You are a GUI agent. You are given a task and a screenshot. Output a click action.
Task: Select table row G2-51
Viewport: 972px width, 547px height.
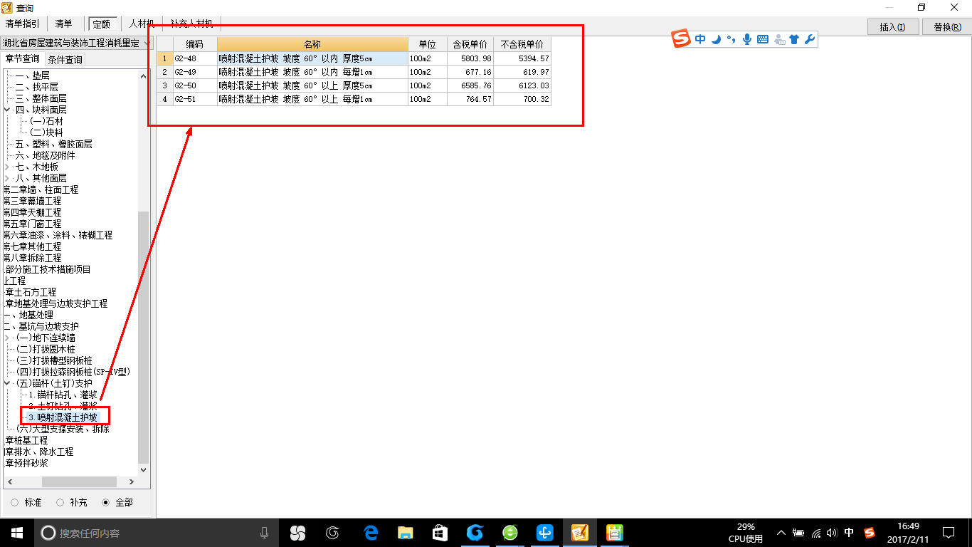[354, 99]
